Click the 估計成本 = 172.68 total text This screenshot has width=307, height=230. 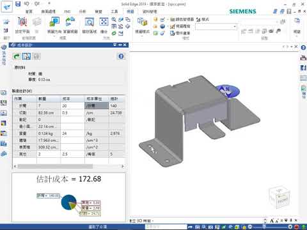click(x=68, y=179)
